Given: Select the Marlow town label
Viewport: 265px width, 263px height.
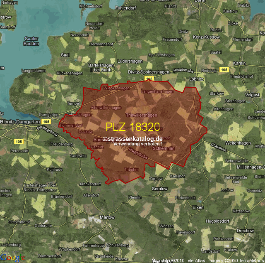Looking at the screenshot, I should point(107,217).
